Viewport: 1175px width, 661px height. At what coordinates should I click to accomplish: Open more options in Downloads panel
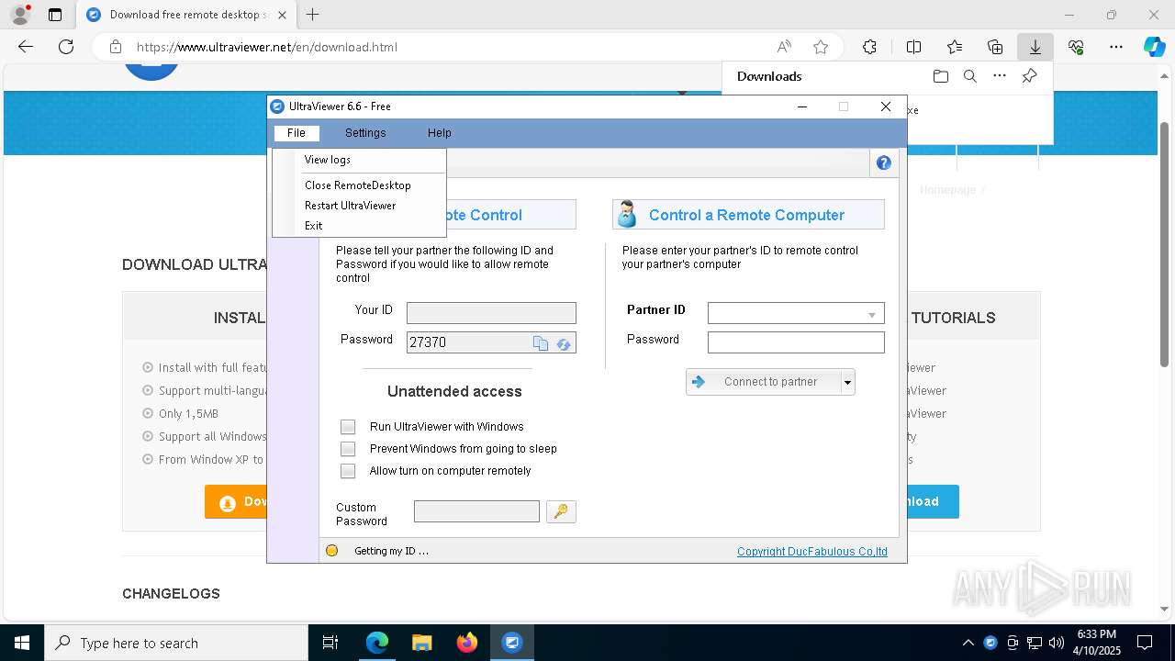click(1000, 76)
